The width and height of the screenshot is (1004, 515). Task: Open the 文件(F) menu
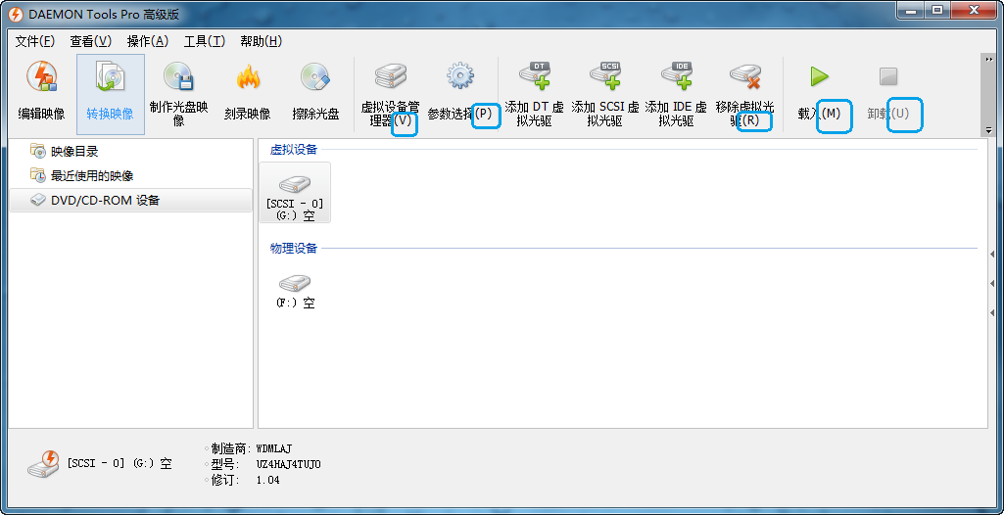pos(35,41)
